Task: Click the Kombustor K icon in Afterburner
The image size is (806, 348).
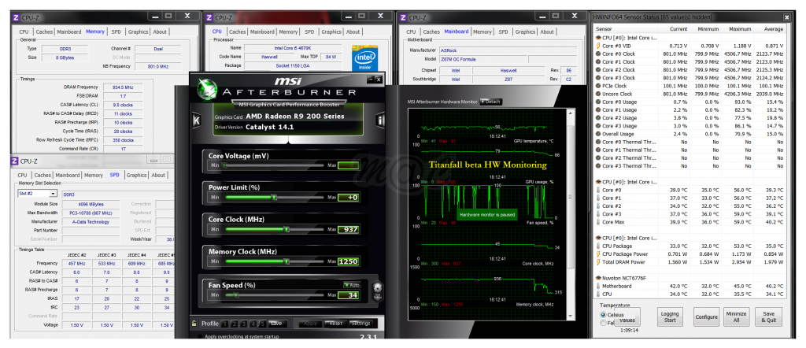Action: coord(196,120)
